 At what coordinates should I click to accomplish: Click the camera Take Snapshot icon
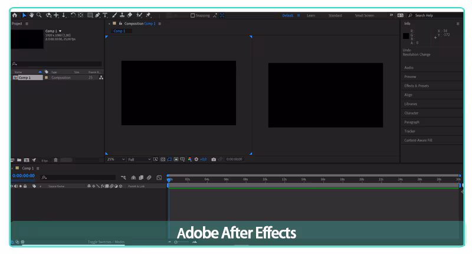coord(214,159)
